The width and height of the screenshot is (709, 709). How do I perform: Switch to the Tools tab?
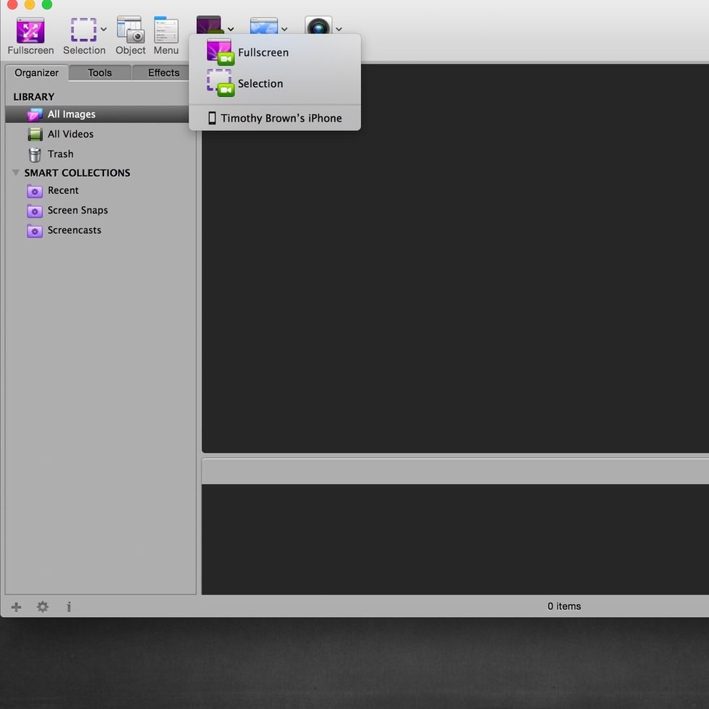click(100, 72)
